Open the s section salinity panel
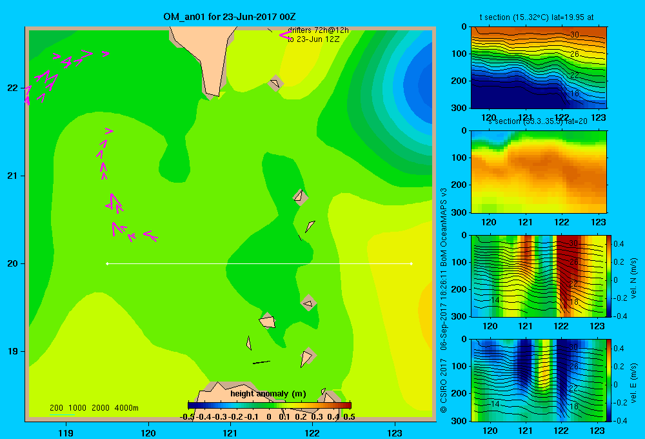 [539, 172]
